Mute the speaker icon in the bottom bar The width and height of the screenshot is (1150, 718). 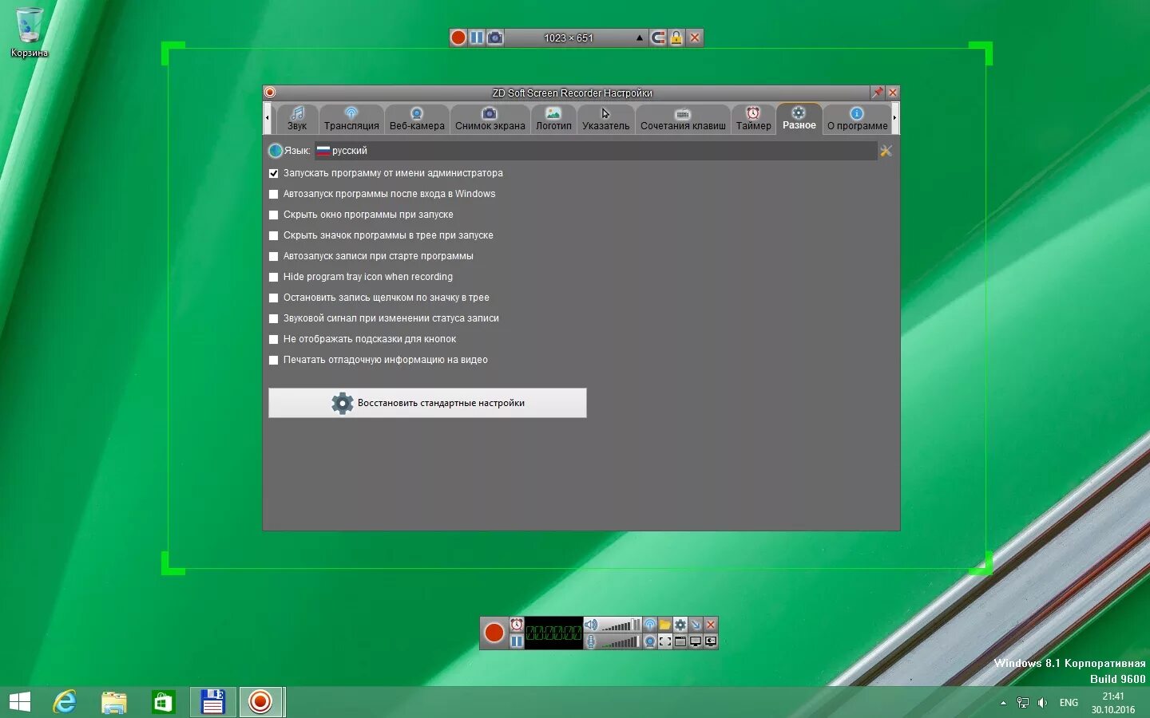click(590, 625)
